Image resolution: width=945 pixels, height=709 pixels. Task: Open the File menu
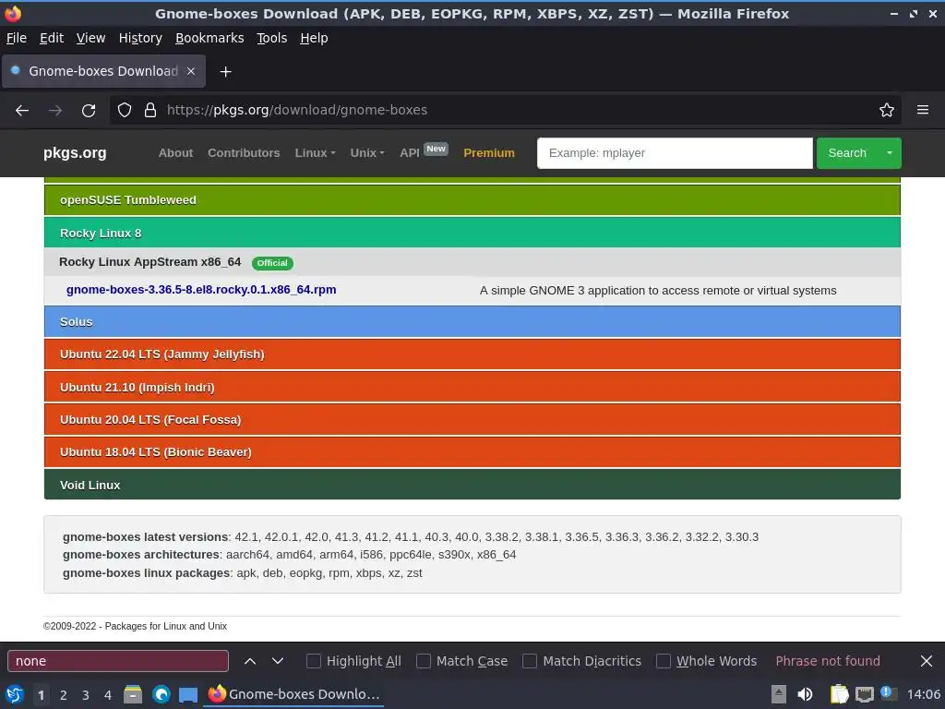click(x=17, y=38)
